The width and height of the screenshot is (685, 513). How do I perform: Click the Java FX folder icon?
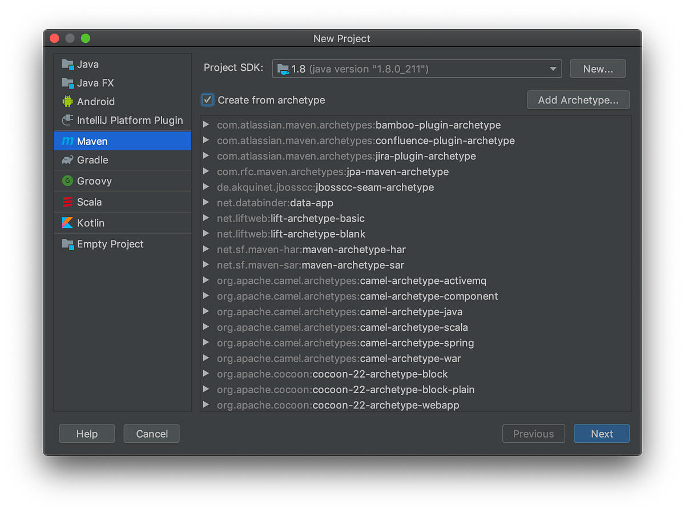[x=68, y=83]
